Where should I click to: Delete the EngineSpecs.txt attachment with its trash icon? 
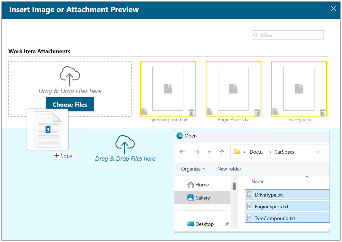[x=257, y=112]
